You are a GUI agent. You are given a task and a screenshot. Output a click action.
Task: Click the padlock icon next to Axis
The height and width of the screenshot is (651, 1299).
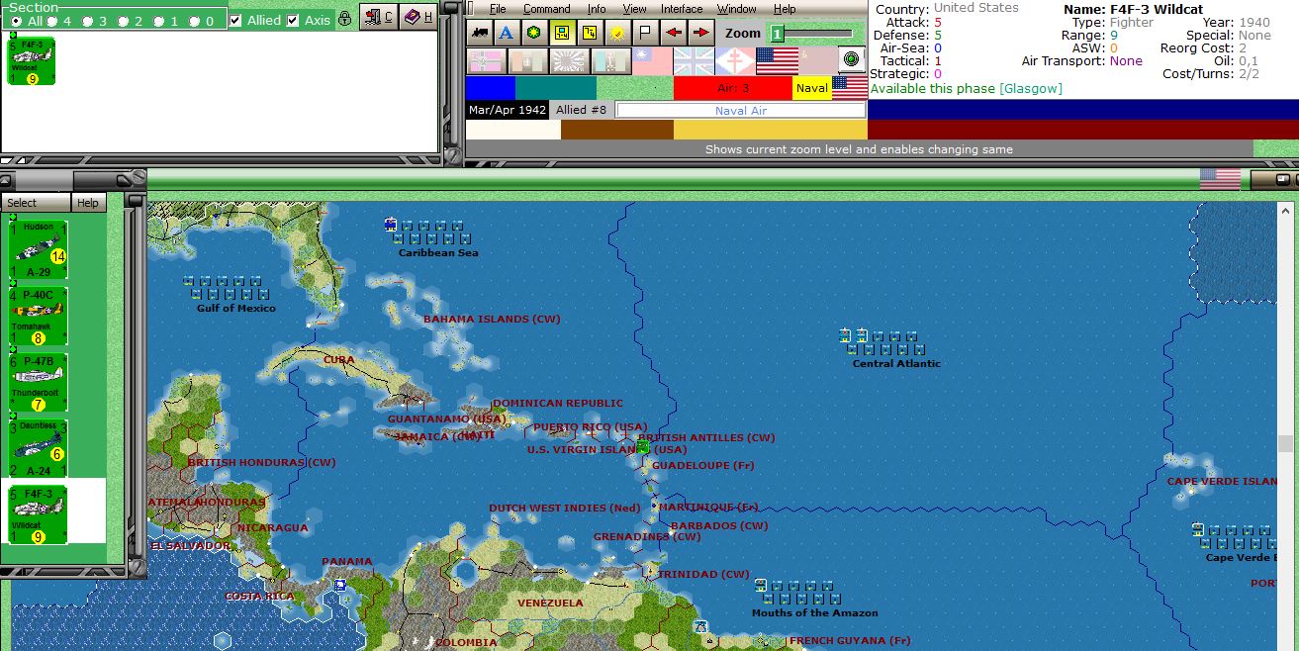(x=344, y=18)
